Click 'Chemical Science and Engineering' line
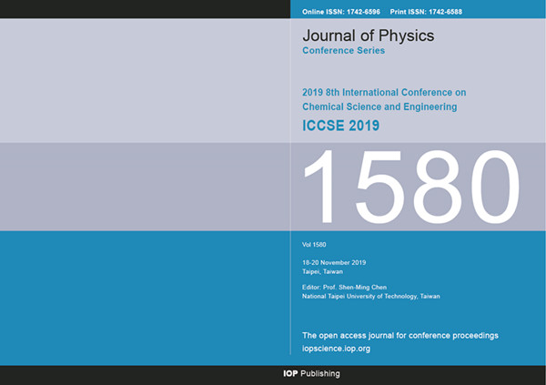Screen dimensions: 546x385 pos(379,106)
